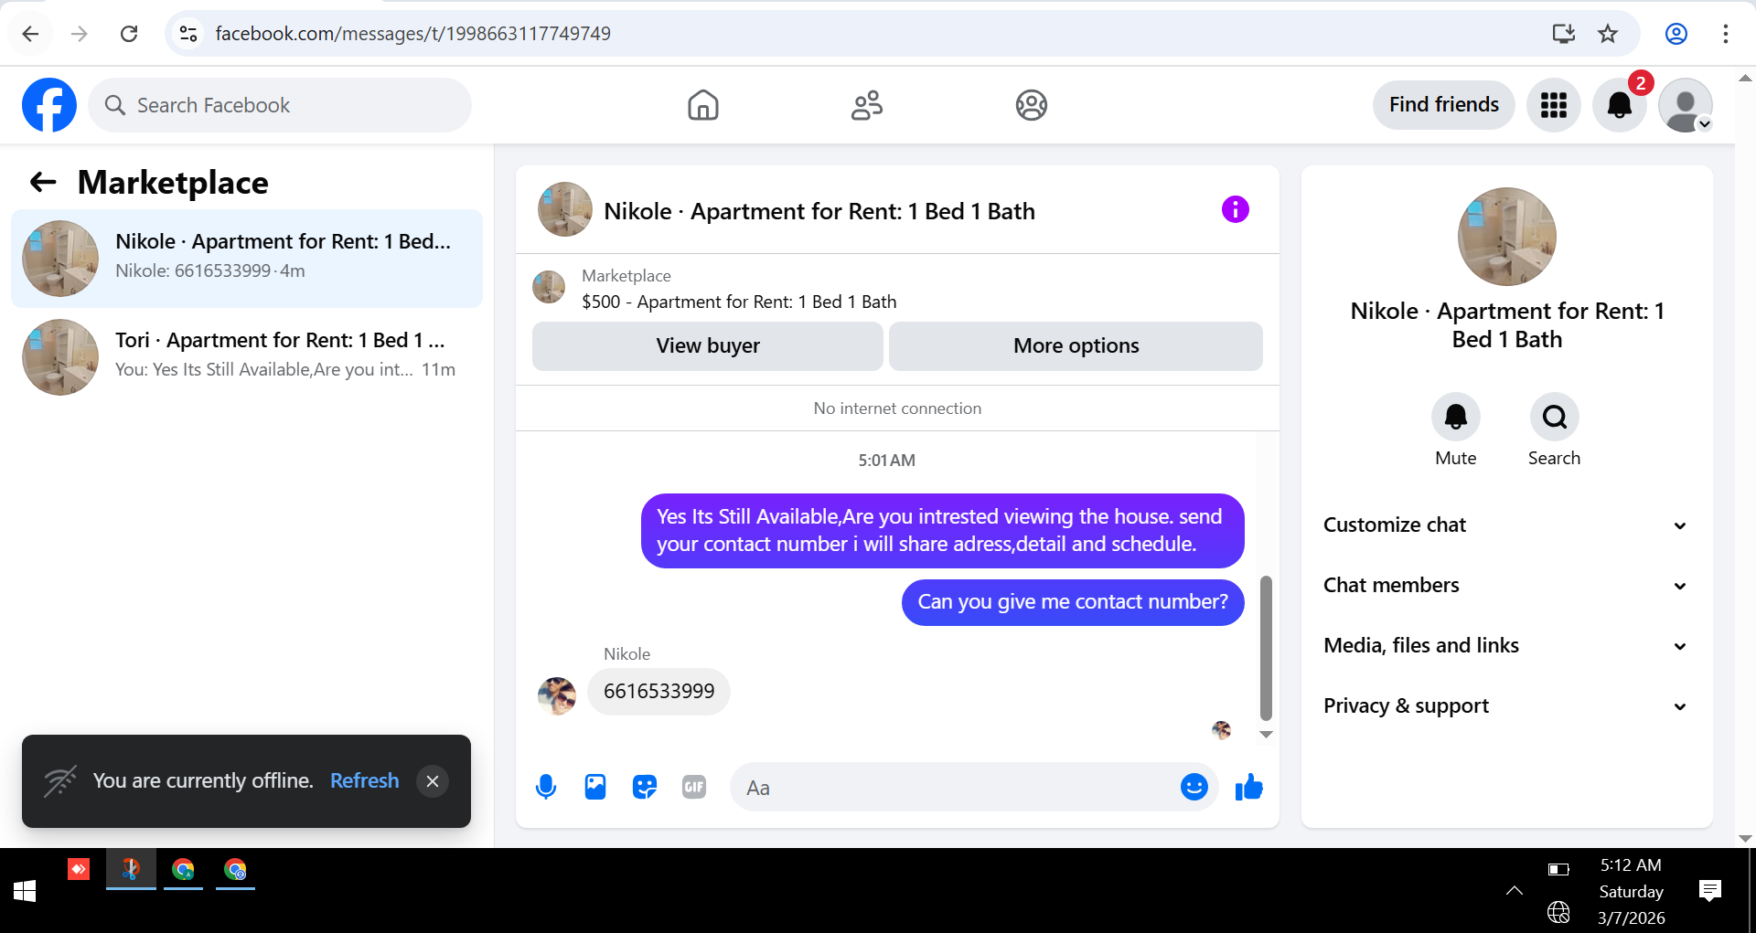The image size is (1756, 933).
Task: Click the facebook.com address bar URL
Action: [x=412, y=34]
